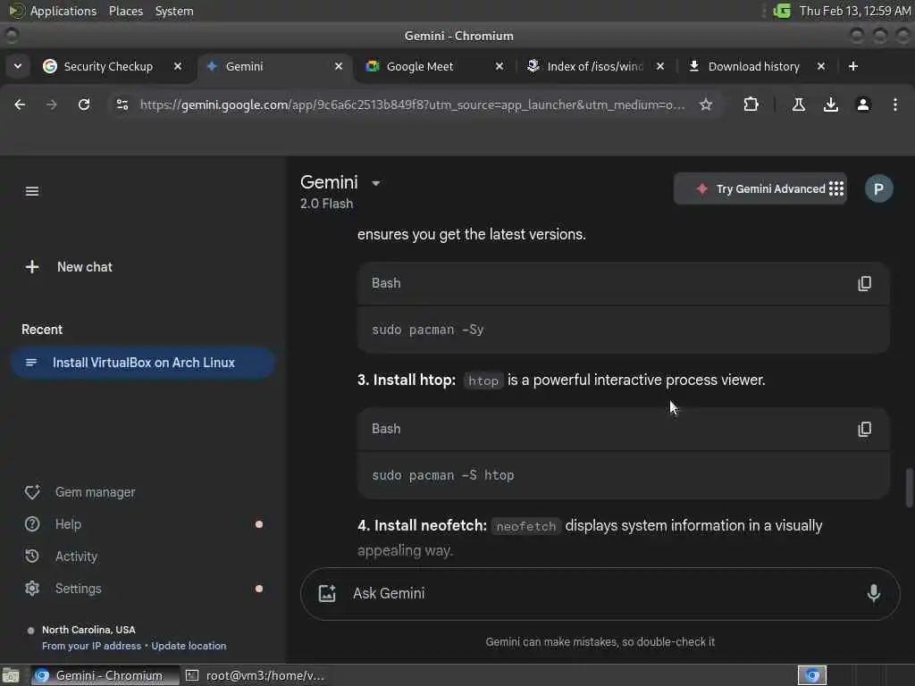Image resolution: width=915 pixels, height=686 pixels.
Task: Open Gem manager
Action: click(80, 492)
